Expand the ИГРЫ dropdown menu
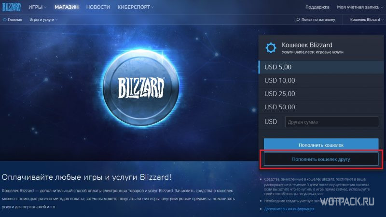The image size is (386, 217). pos(38,7)
